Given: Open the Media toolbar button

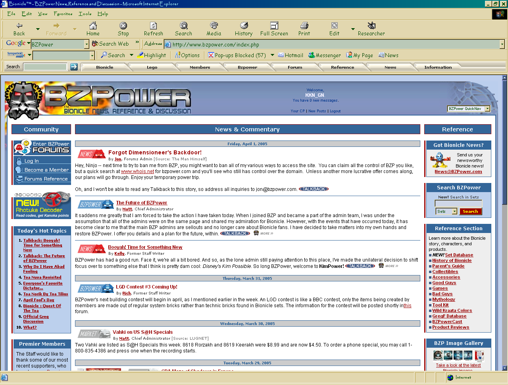Looking at the screenshot, I should click(x=214, y=29).
